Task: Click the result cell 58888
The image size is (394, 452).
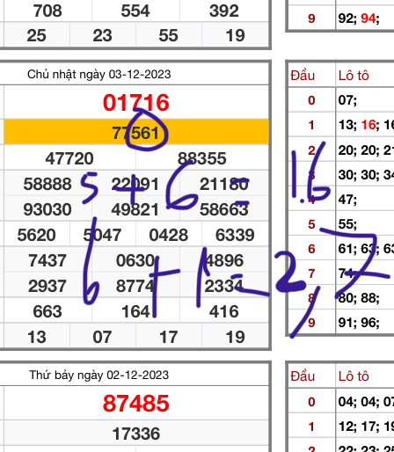Action: (x=47, y=184)
